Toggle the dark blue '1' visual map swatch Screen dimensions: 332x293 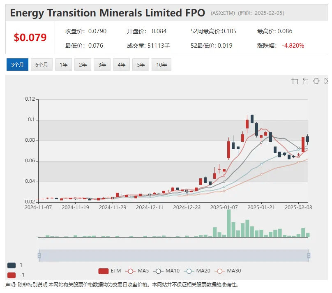(x=12, y=265)
